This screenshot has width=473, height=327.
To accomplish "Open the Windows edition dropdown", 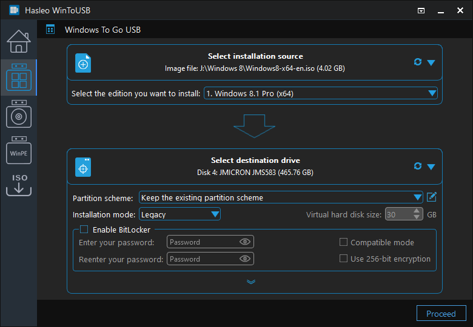I will coord(321,93).
